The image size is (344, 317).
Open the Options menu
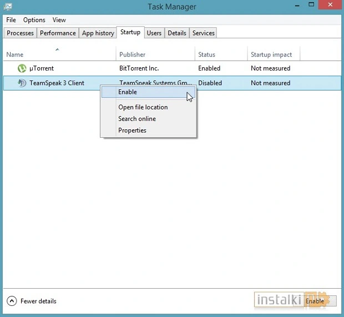click(x=34, y=20)
